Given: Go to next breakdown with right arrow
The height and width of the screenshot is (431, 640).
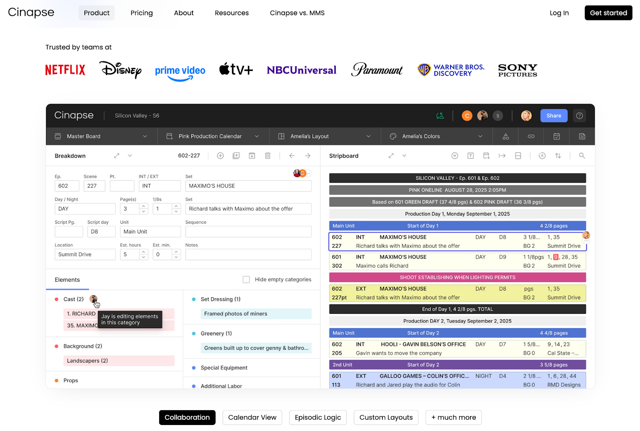Looking at the screenshot, I should point(308,156).
